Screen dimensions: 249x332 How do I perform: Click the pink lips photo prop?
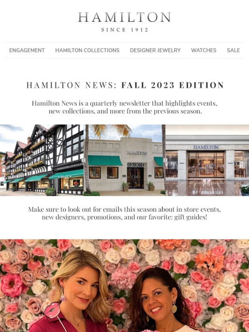(x=52, y=310)
